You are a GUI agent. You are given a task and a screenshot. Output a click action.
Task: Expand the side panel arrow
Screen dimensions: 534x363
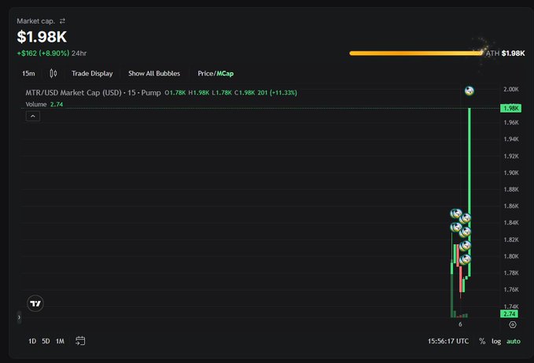19,317
